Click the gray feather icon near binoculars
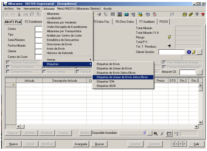Screen dimensions: 207x151 162,134
